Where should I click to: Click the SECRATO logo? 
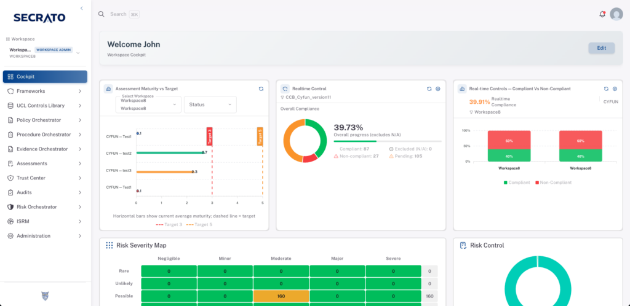pos(39,18)
